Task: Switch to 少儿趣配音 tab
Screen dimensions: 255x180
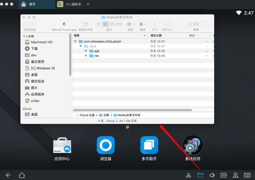Action: pyautogui.click(x=73, y=4)
